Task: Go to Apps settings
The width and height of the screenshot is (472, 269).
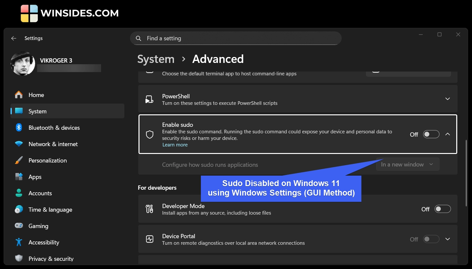Action: coord(67,177)
